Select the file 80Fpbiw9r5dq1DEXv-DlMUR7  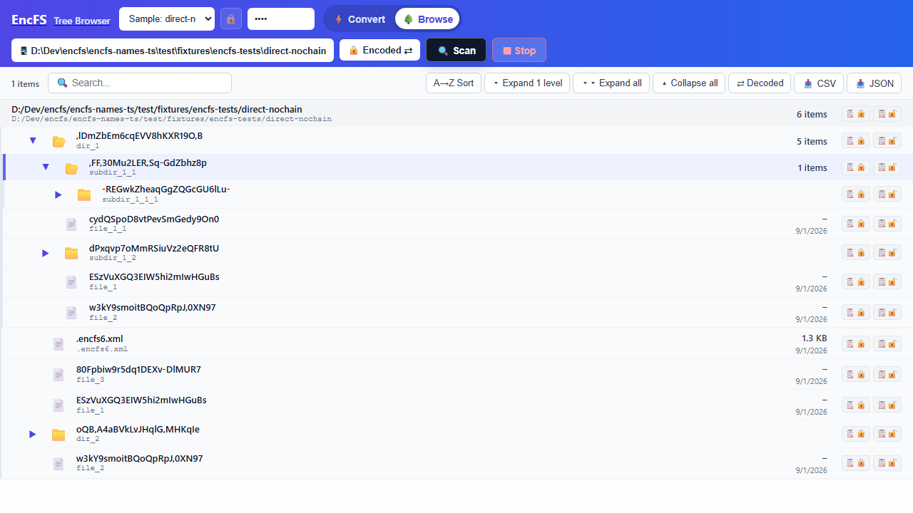click(138, 369)
